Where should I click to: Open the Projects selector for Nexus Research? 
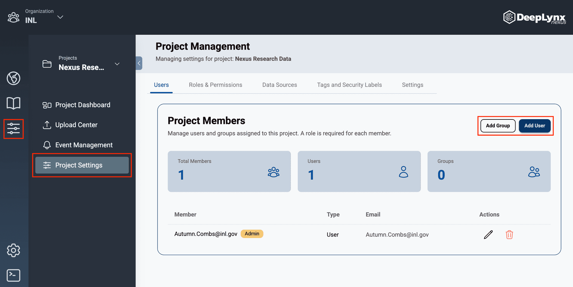pyautogui.click(x=117, y=64)
